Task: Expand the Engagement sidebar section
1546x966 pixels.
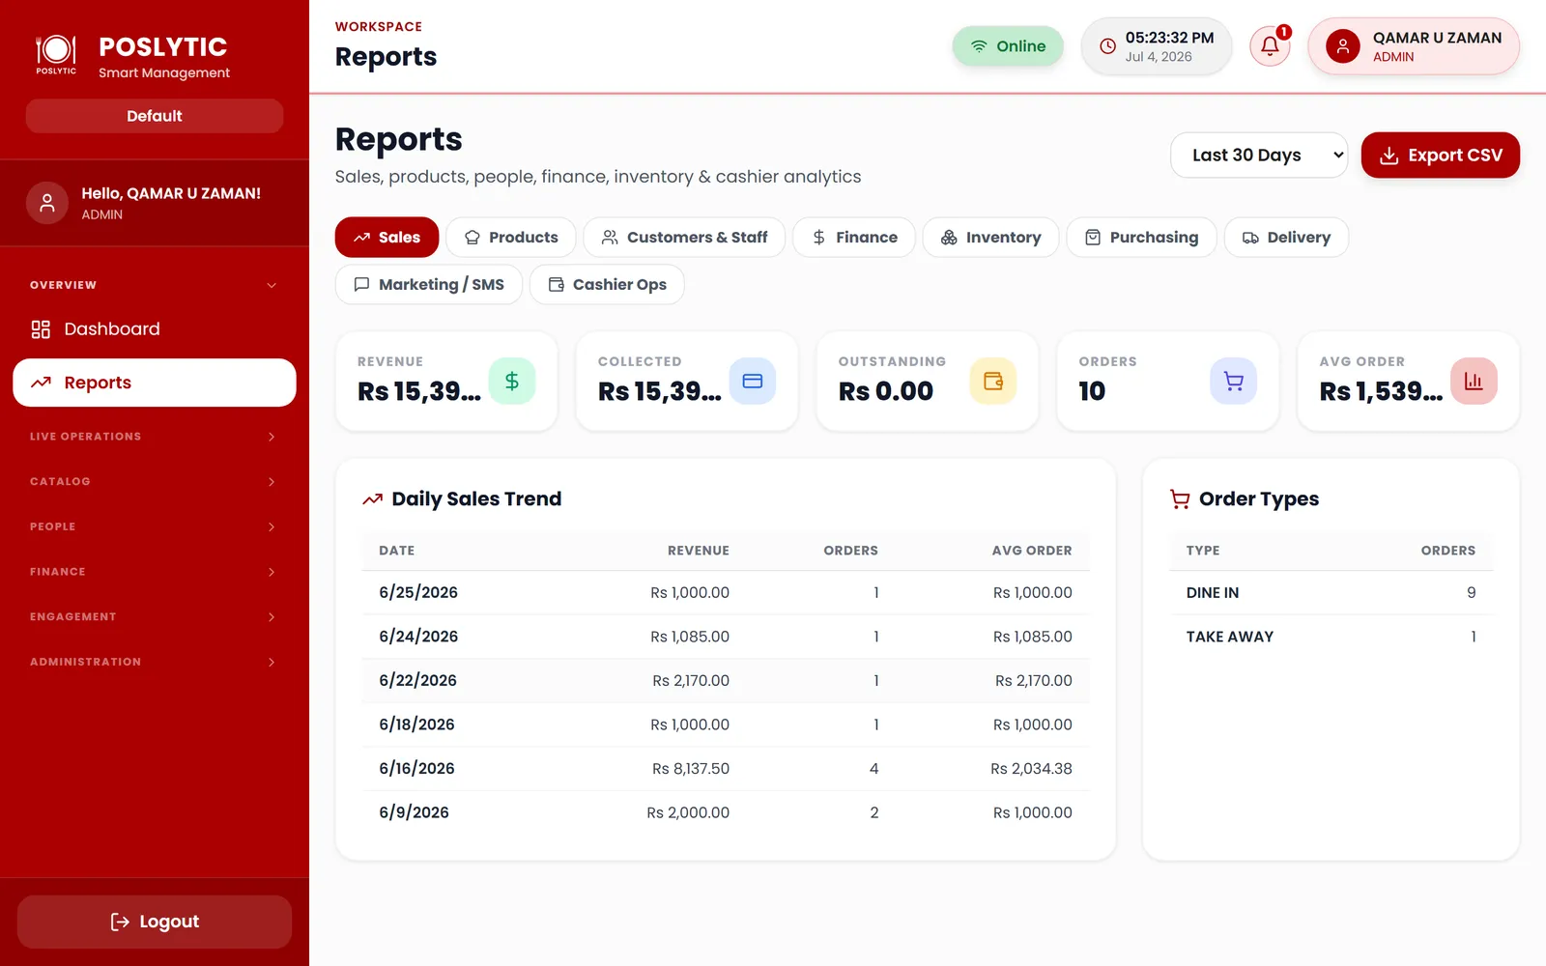Action: (x=155, y=616)
